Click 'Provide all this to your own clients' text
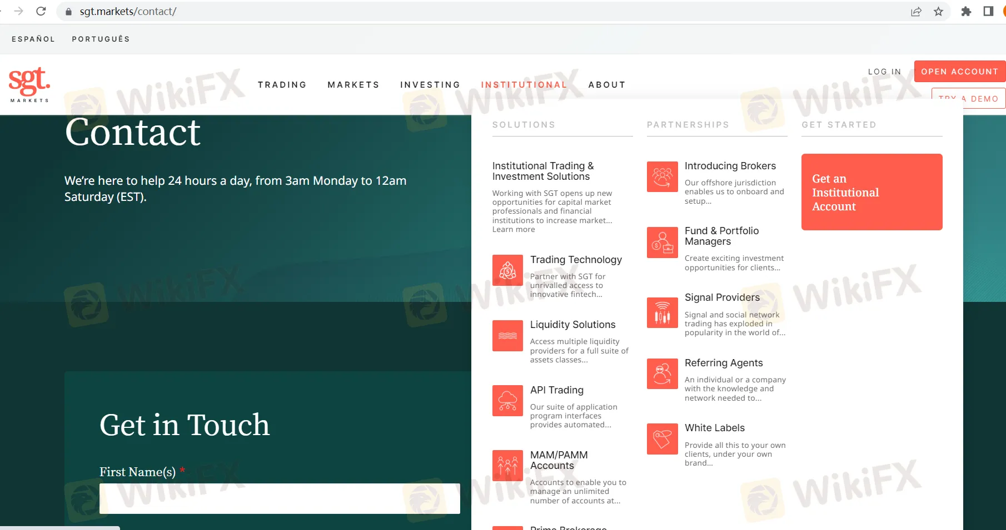The image size is (1006, 530). coord(735,454)
